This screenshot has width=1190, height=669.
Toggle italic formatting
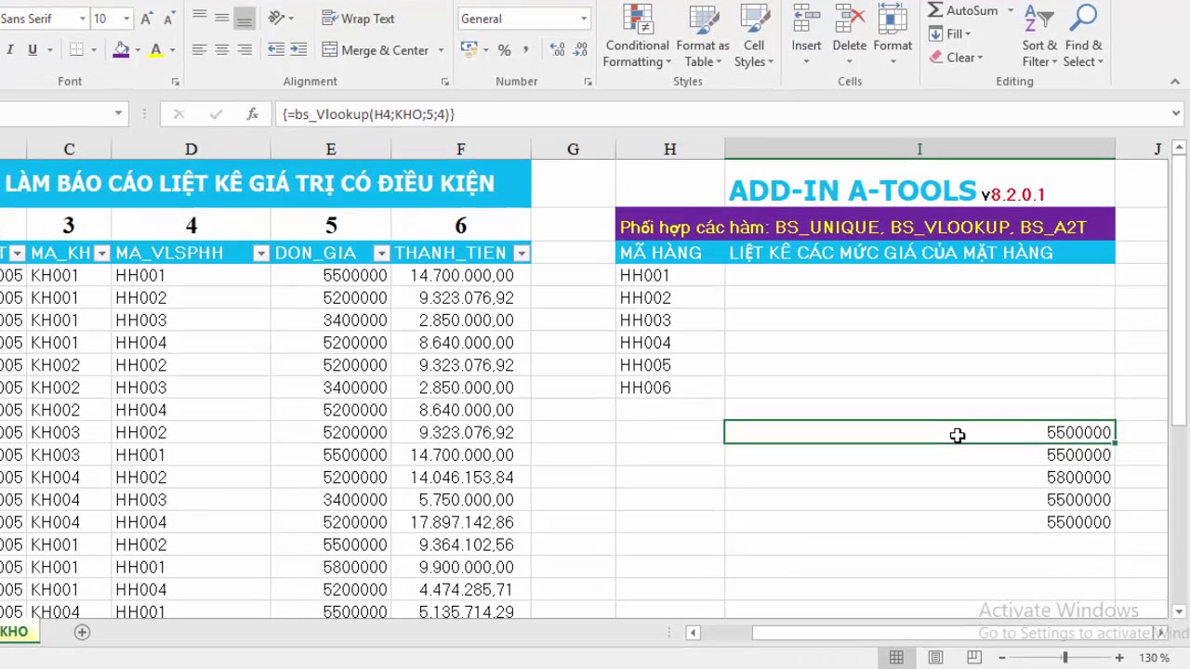(x=10, y=50)
